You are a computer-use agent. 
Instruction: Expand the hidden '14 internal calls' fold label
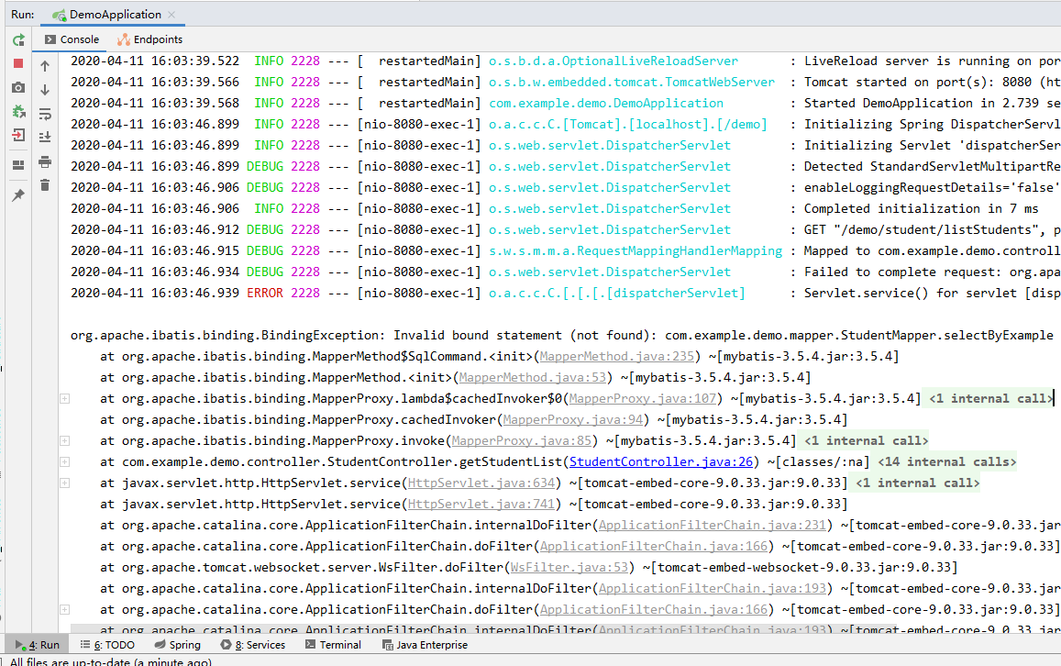coord(946,461)
